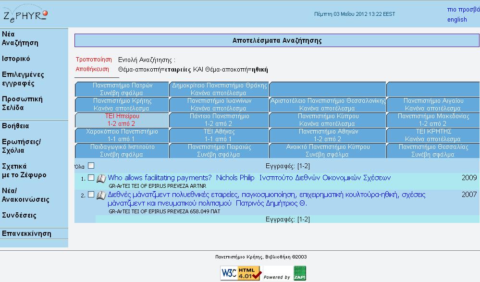Viewport: 480px width, 282px height.
Task: Show results from 'Χαροκόπειο Πανεπιστήμιο'
Action: [x=122, y=135]
